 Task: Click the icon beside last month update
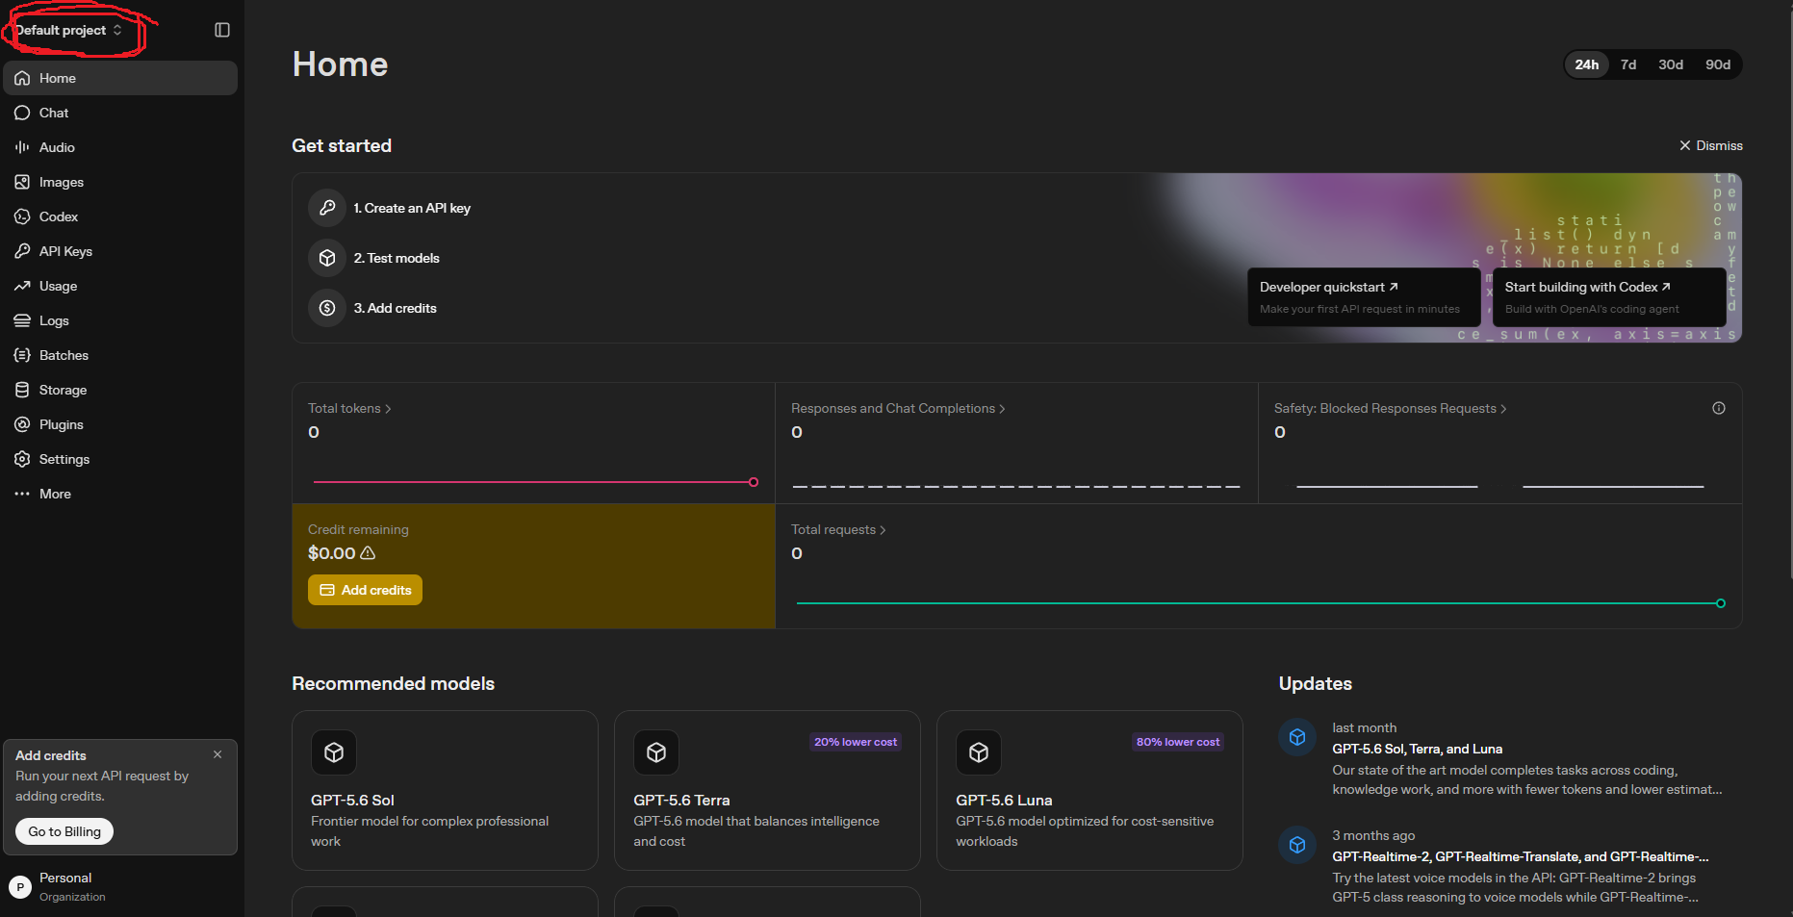[1297, 737]
